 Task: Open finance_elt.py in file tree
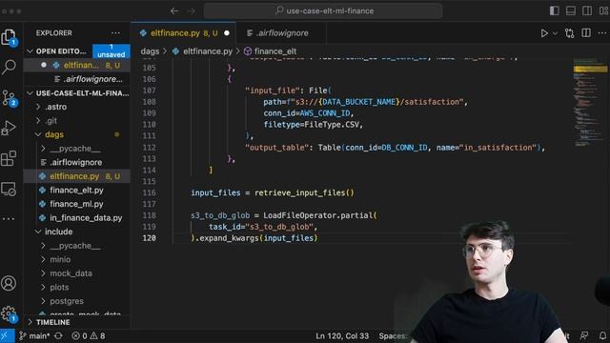point(78,191)
